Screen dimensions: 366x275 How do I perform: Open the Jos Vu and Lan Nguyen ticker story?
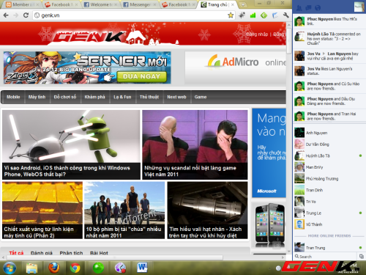pos(329,56)
